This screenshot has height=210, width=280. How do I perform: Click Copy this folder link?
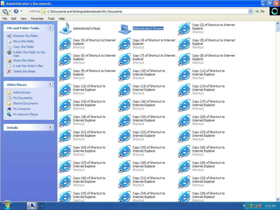tap(24, 46)
